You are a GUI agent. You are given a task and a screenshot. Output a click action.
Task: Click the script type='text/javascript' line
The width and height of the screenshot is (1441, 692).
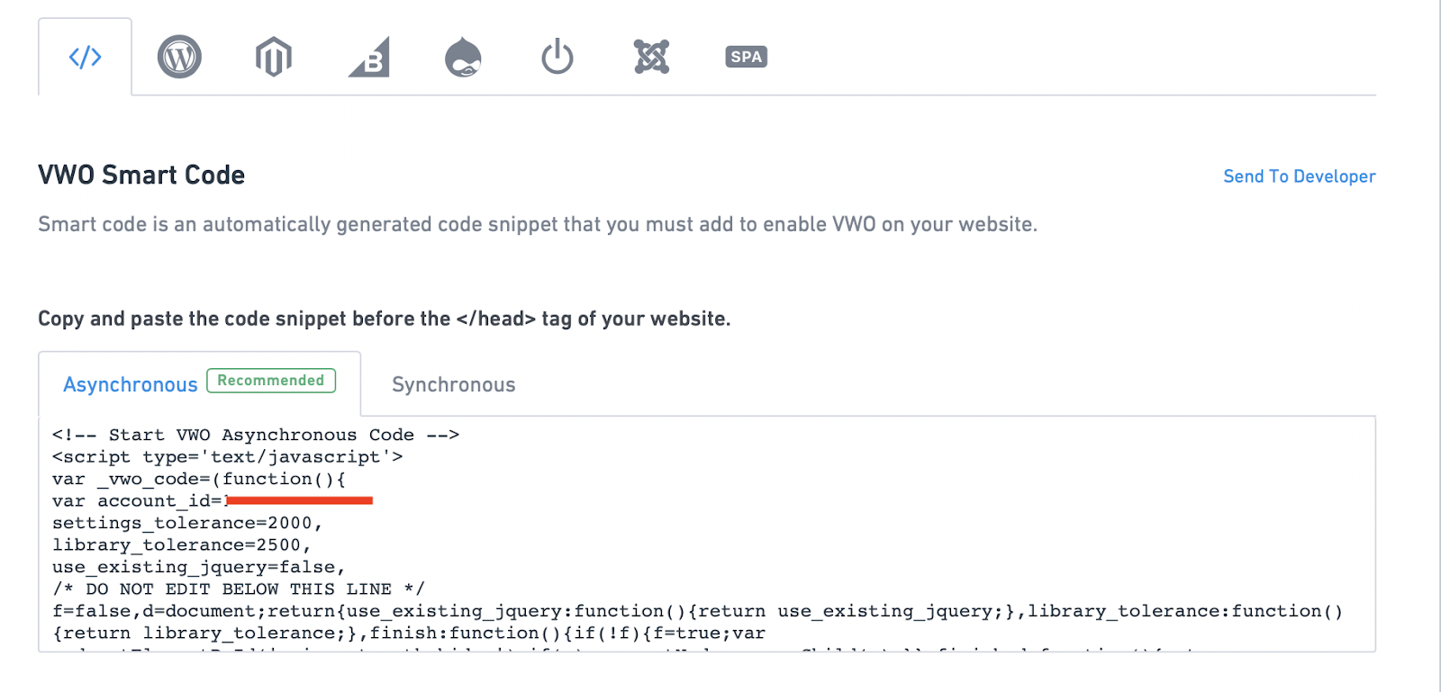228,457
